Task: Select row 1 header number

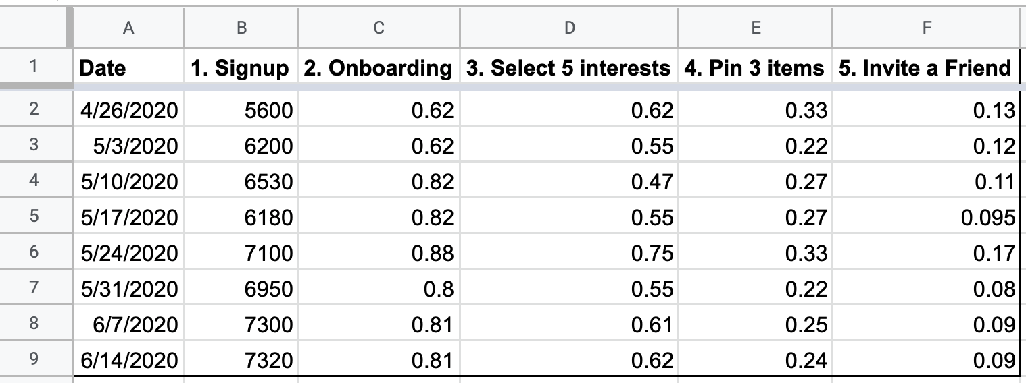Action: click(34, 67)
